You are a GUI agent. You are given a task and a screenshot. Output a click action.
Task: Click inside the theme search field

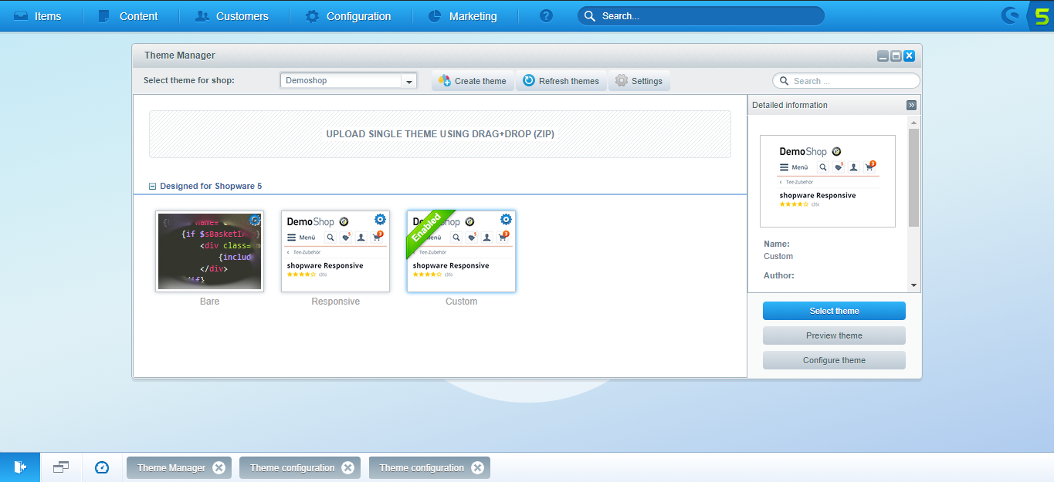[846, 80]
